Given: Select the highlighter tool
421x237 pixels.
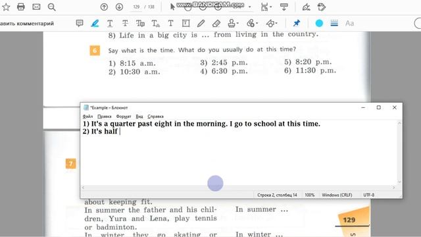Looking at the screenshot, I should (95, 24).
